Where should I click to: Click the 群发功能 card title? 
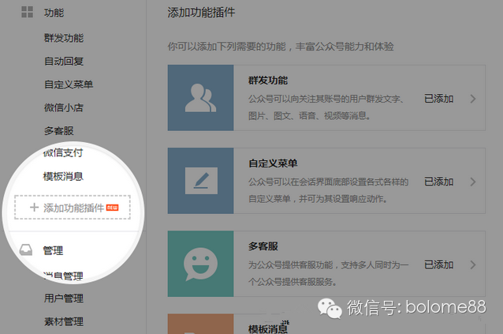pyautogui.click(x=268, y=81)
